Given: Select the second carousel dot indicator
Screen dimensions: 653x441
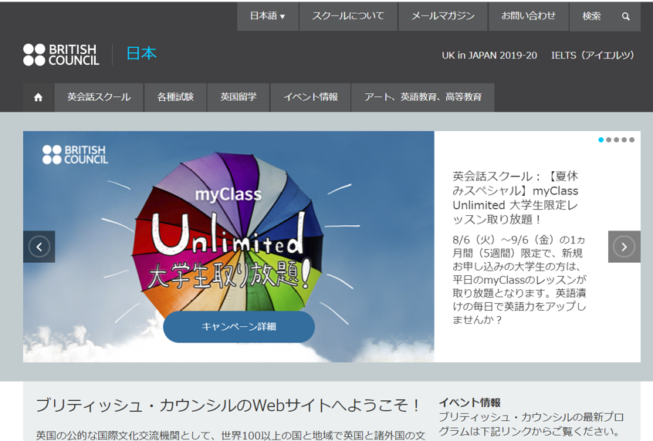Looking at the screenshot, I should click(609, 140).
